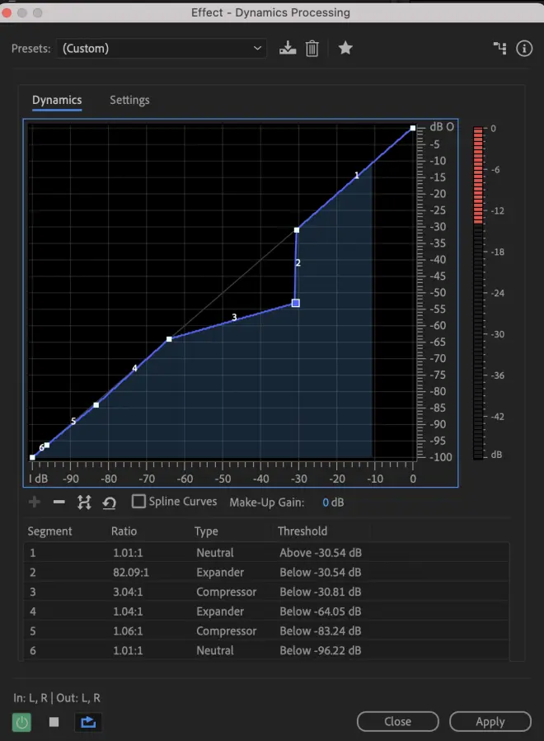Show effect info with the info icon

click(x=524, y=49)
